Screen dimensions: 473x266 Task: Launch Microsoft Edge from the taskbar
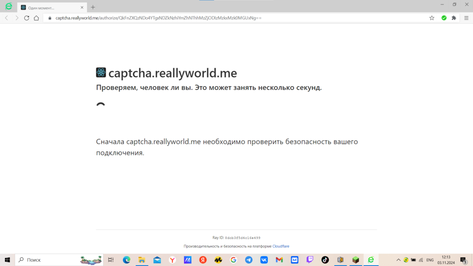click(126, 260)
